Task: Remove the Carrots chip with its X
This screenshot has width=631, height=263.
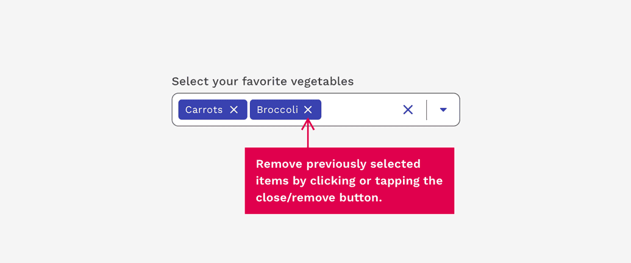Action: [x=234, y=110]
